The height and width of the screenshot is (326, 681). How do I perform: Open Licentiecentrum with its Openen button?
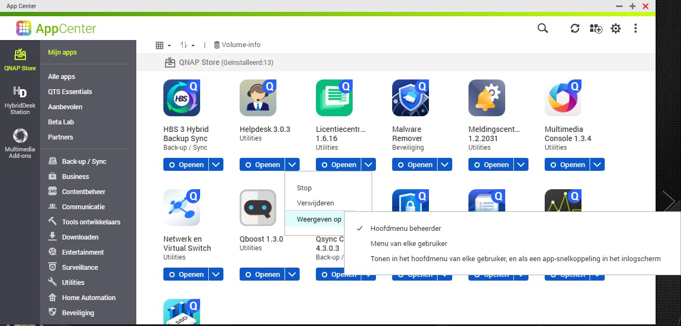tap(338, 164)
